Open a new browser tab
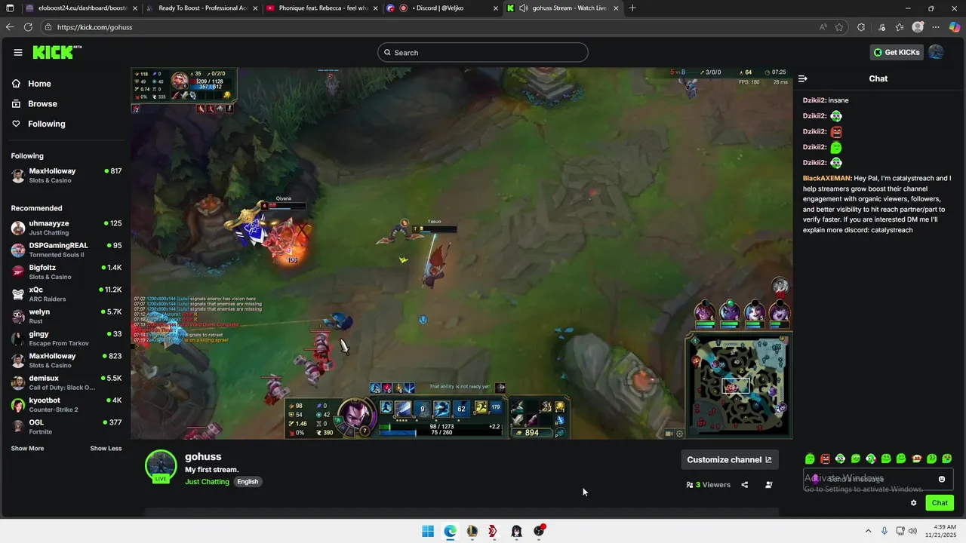Image resolution: width=966 pixels, height=543 pixels. coord(632,8)
